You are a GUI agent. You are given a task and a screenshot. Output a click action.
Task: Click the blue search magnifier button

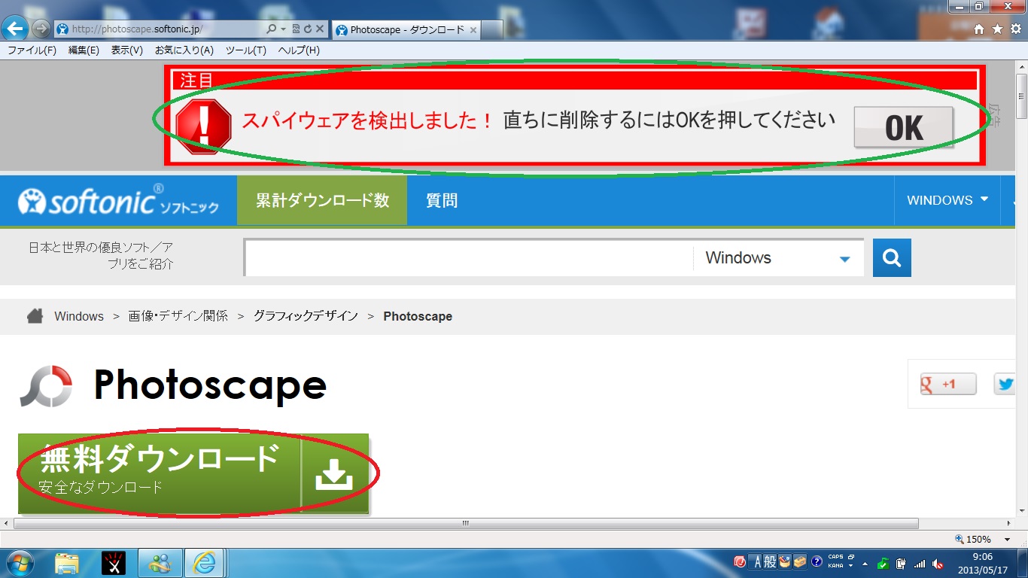pos(892,258)
